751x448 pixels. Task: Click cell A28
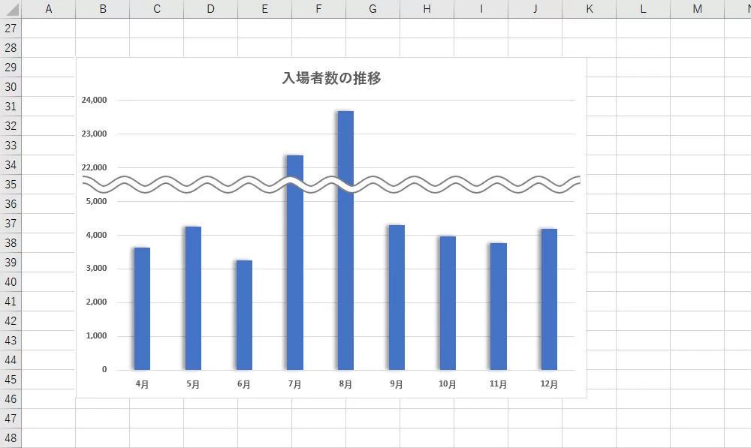tap(48, 48)
